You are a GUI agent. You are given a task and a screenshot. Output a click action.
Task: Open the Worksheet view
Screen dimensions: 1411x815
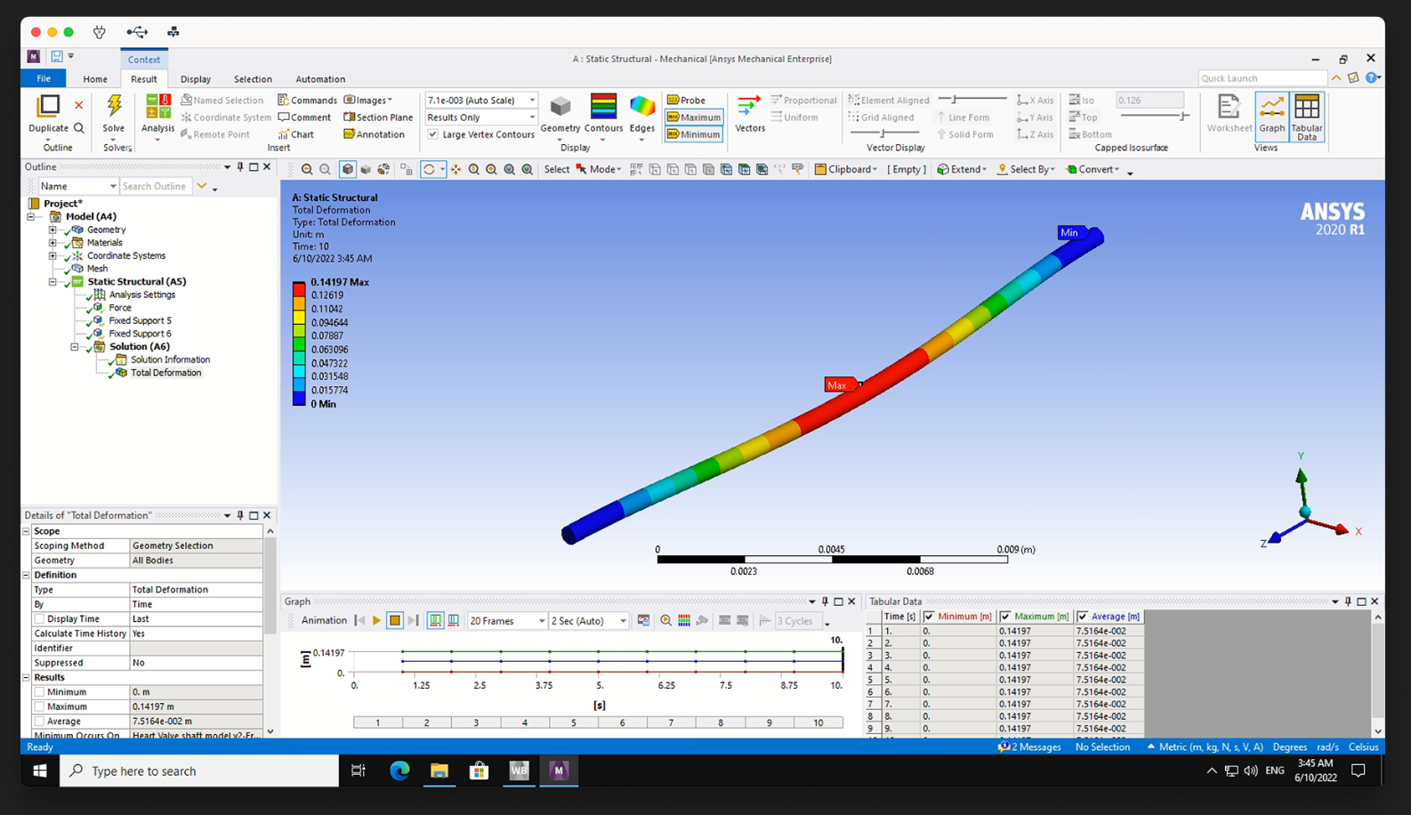pos(1229,115)
